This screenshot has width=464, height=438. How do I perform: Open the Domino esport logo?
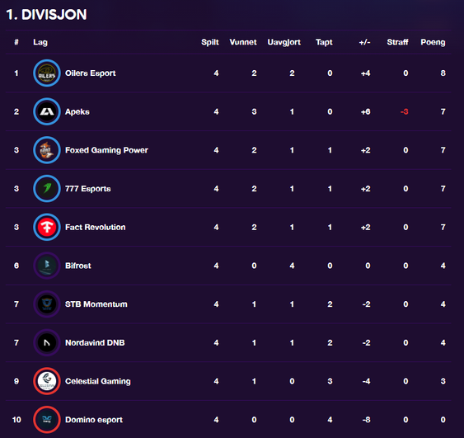click(47, 420)
